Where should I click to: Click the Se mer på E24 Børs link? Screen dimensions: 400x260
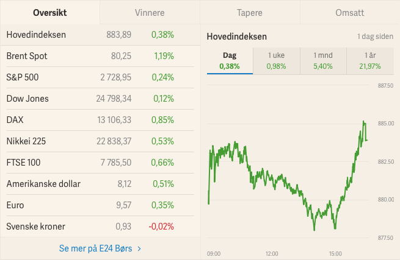point(96,248)
